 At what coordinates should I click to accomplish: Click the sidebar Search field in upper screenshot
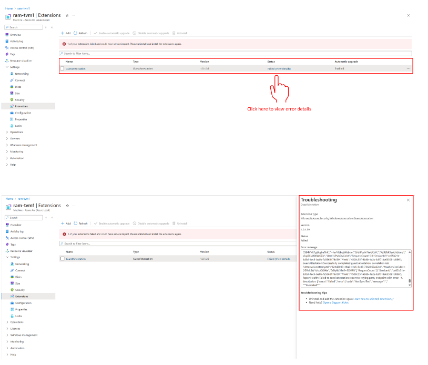24,27
